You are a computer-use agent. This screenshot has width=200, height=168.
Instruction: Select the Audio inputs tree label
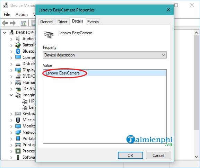[29, 38]
